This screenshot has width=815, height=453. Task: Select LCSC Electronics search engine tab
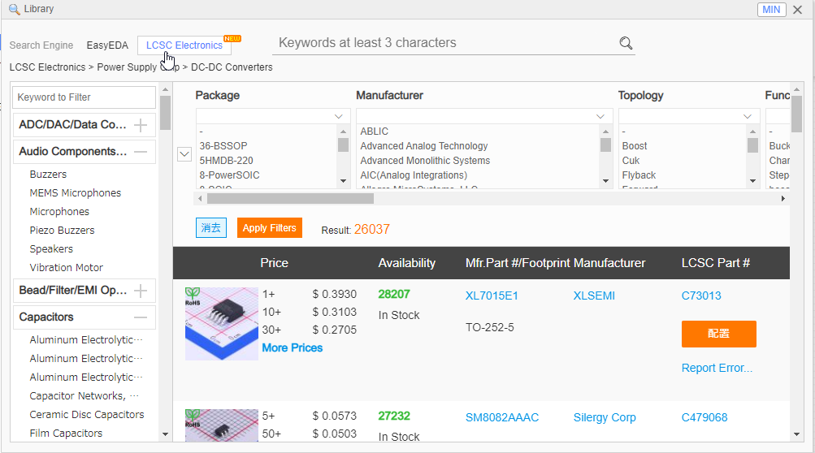[x=184, y=45]
